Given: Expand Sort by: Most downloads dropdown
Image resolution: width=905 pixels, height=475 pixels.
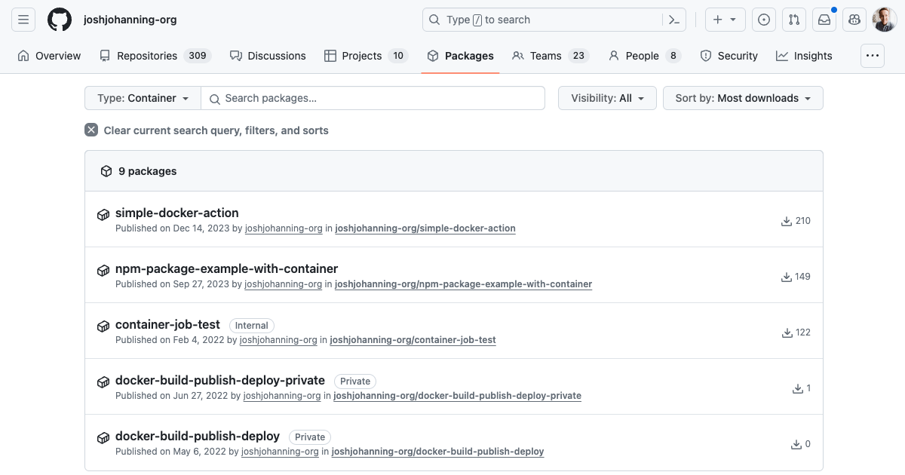Looking at the screenshot, I should [x=743, y=98].
